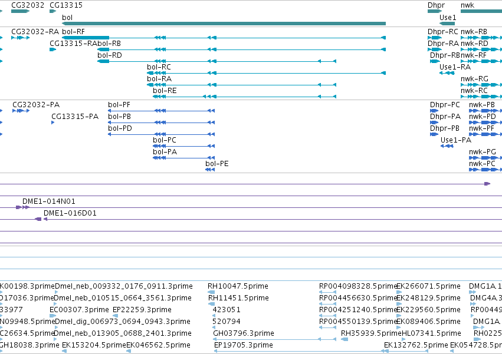Screen dimensions: 502x354
Task: Click the bol gene bar in the gene track
Action: coord(224,24)
